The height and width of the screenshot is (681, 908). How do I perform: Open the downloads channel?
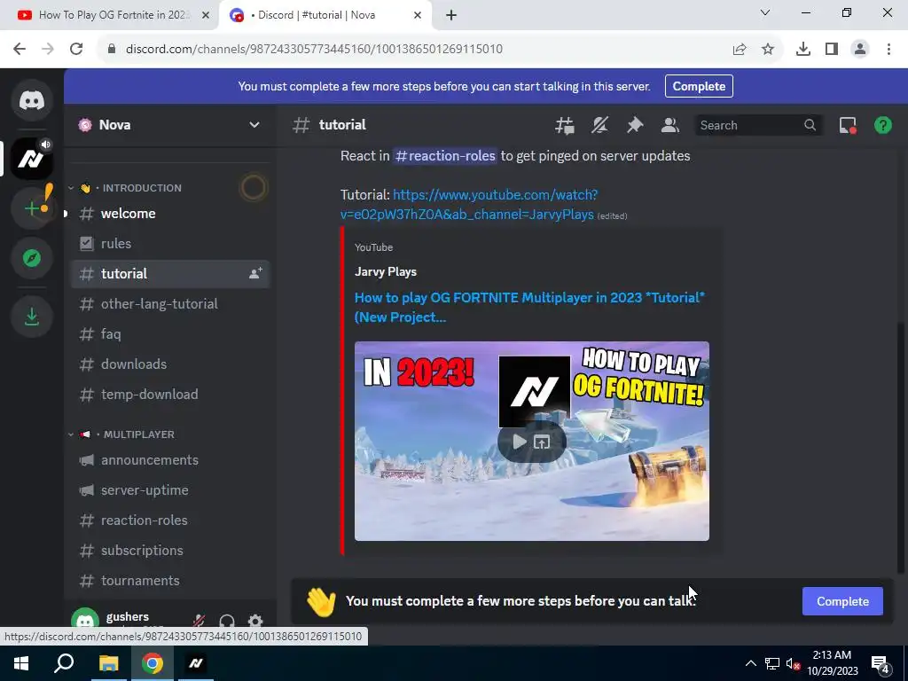pyautogui.click(x=170, y=364)
